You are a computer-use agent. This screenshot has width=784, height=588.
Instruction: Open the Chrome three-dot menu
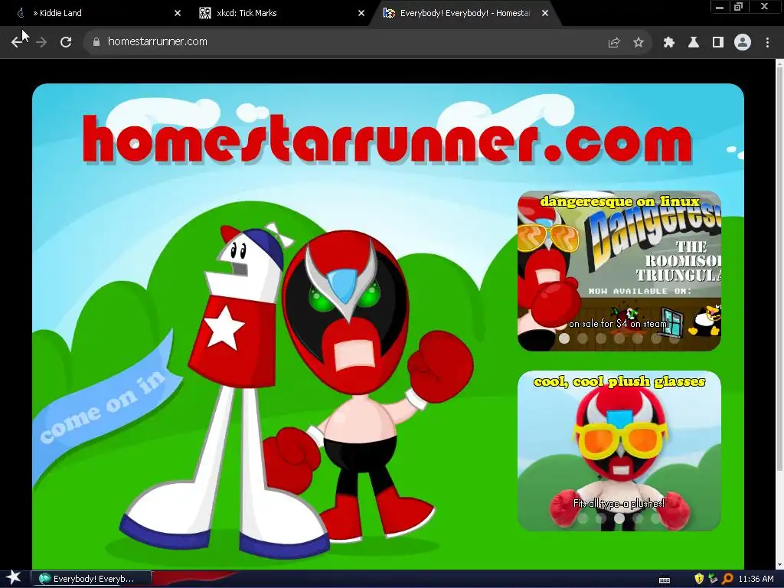tap(767, 43)
